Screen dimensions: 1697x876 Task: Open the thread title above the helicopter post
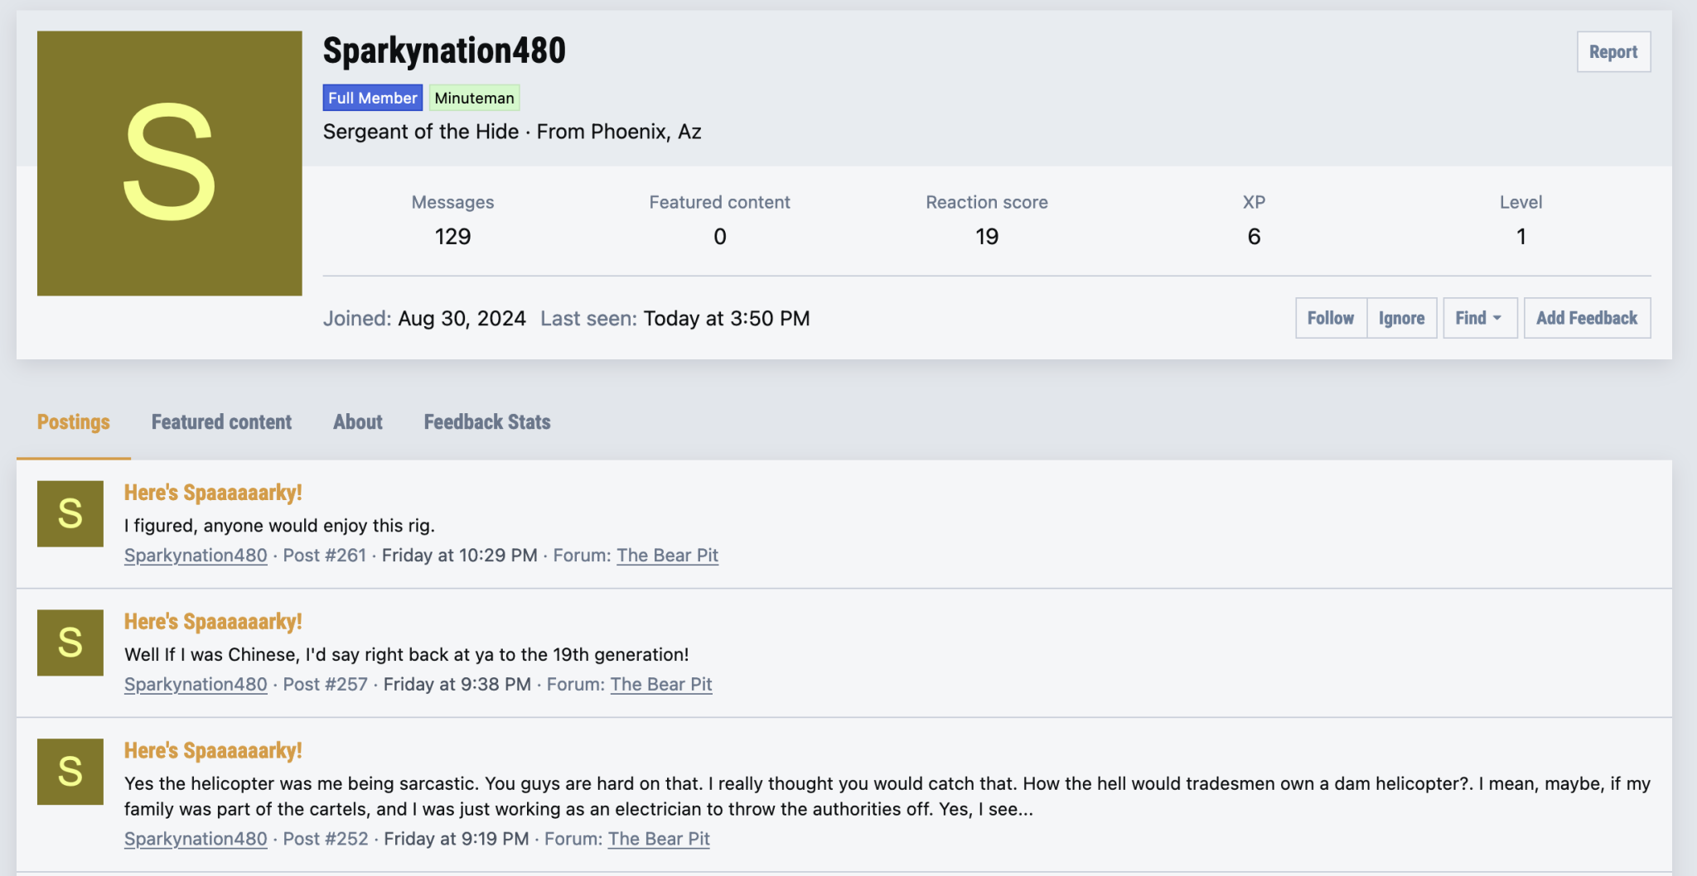click(213, 751)
